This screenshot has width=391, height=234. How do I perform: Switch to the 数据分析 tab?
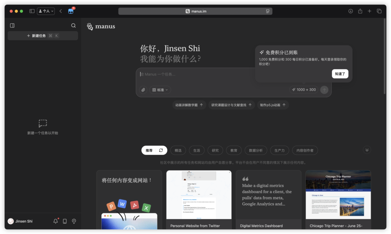tap(256, 150)
